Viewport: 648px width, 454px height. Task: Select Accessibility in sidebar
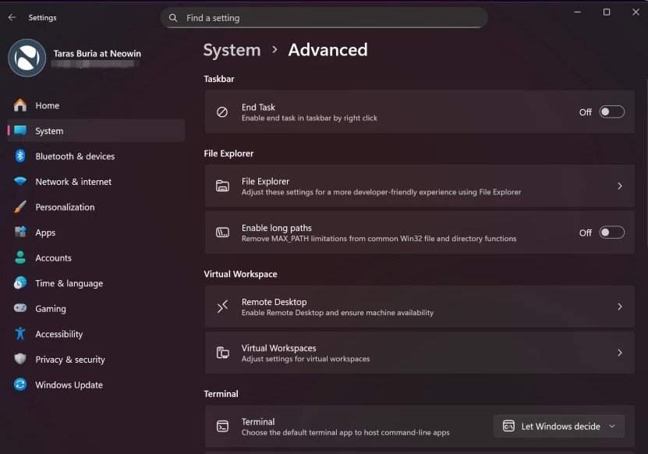(96, 334)
